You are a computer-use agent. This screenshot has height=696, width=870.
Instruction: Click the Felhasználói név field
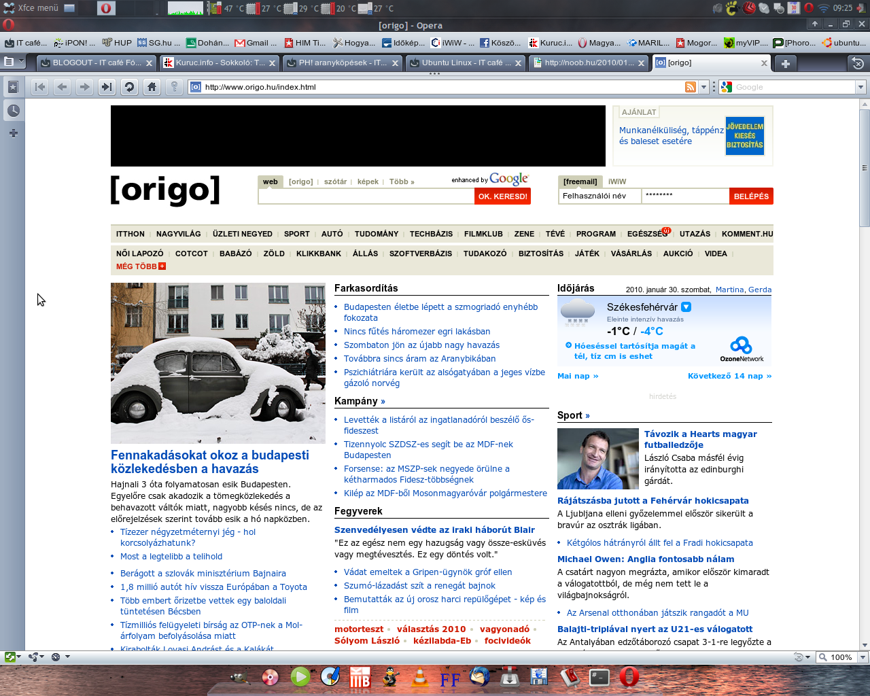tap(599, 196)
